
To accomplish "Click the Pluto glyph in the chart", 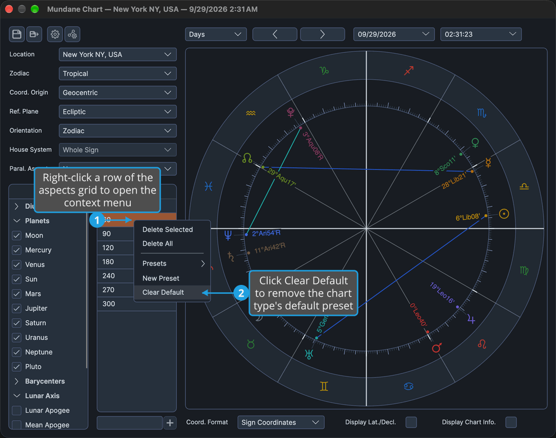I will tap(291, 112).
